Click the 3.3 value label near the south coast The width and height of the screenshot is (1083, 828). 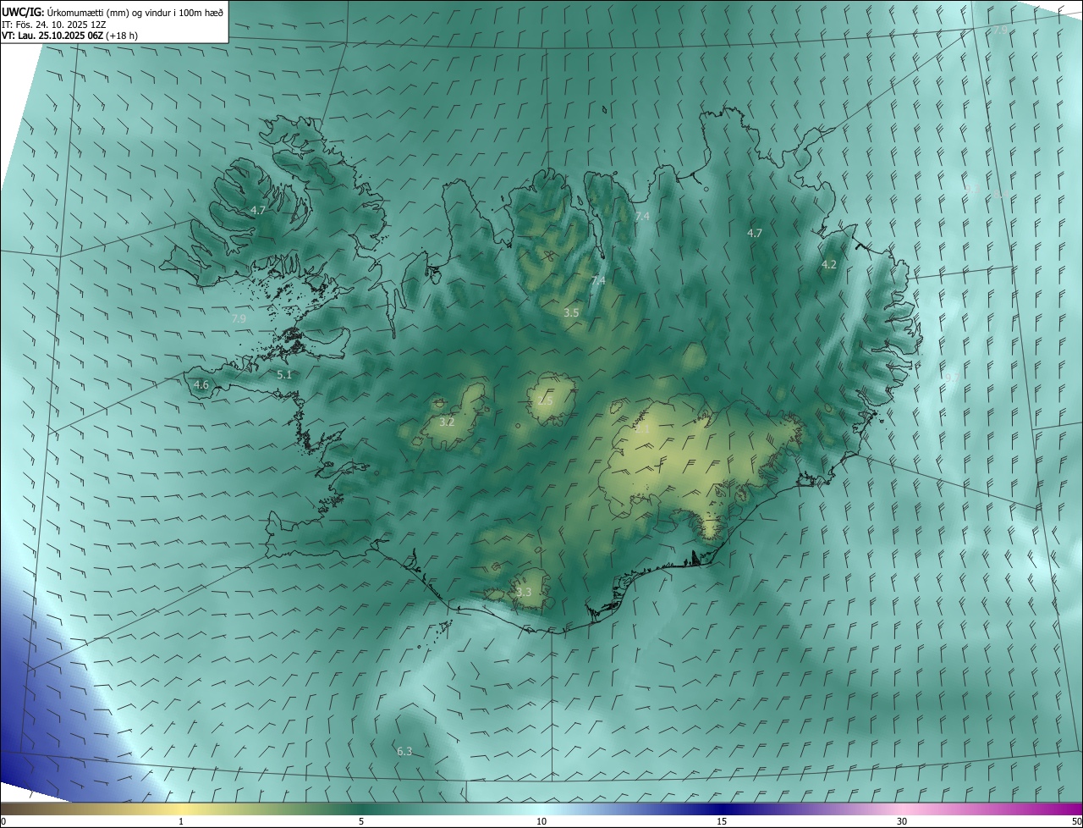point(524,592)
